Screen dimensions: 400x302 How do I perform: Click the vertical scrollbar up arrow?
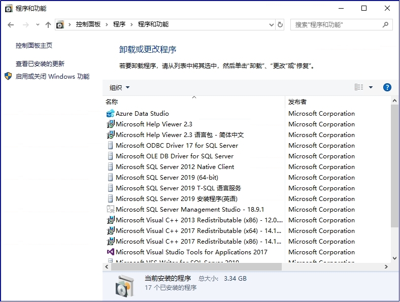[394, 100]
